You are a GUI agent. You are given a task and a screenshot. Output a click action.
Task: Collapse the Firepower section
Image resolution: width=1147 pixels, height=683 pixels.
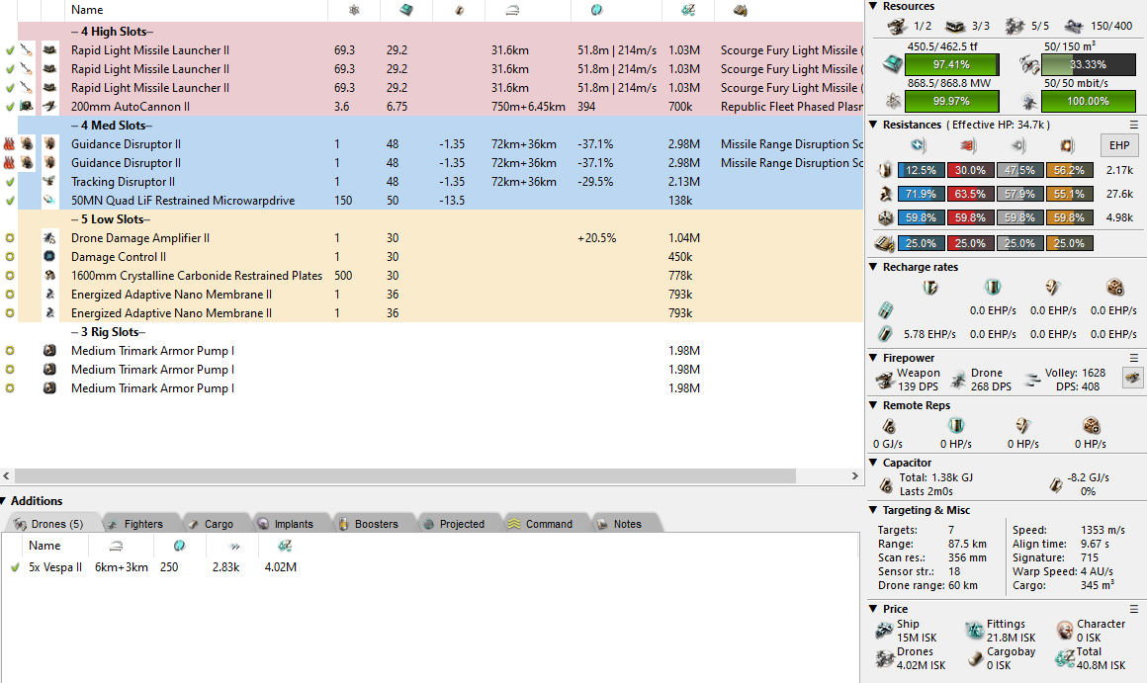[x=873, y=358]
